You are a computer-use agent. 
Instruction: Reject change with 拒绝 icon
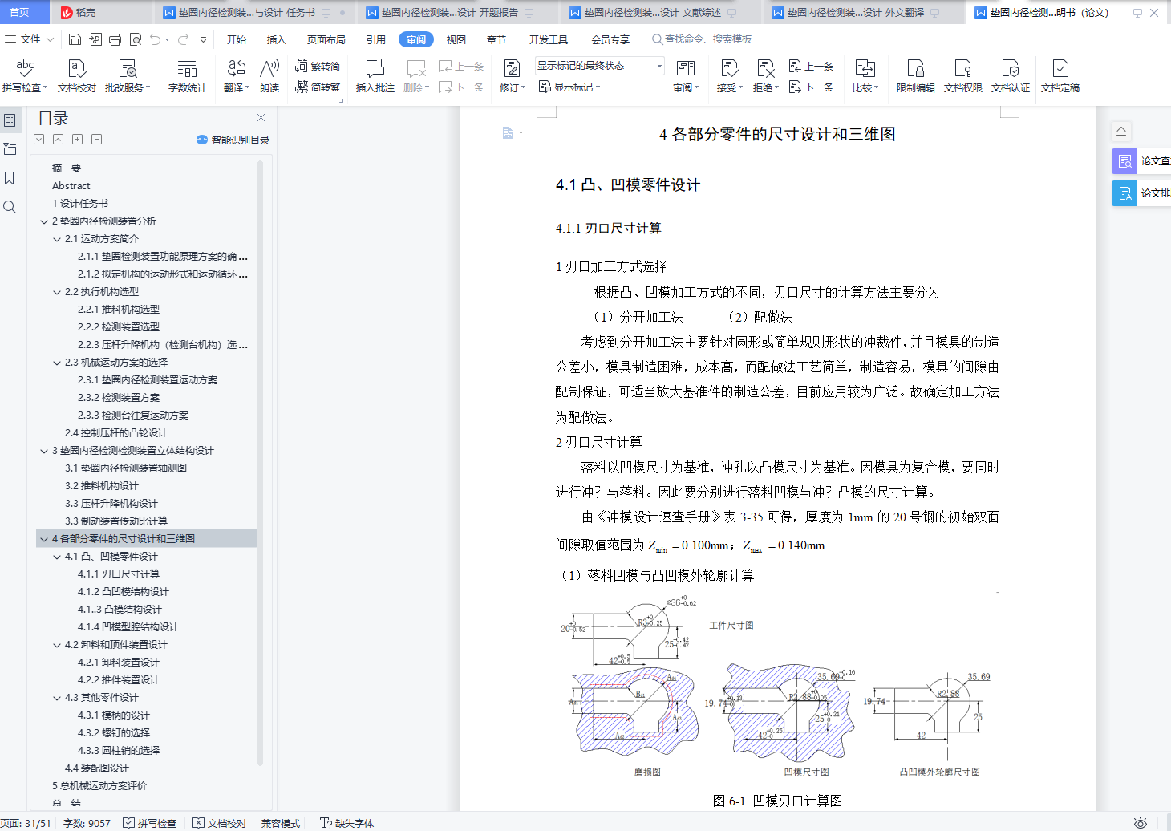tap(765, 69)
